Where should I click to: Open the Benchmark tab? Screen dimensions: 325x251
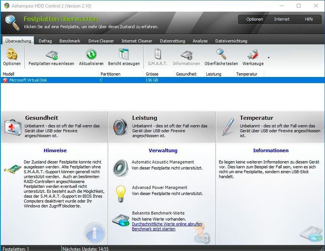(x=70, y=41)
